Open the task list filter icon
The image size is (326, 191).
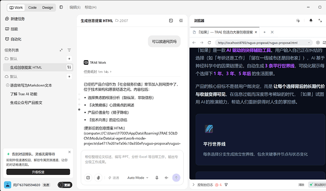pyautogui.click(x=69, y=50)
